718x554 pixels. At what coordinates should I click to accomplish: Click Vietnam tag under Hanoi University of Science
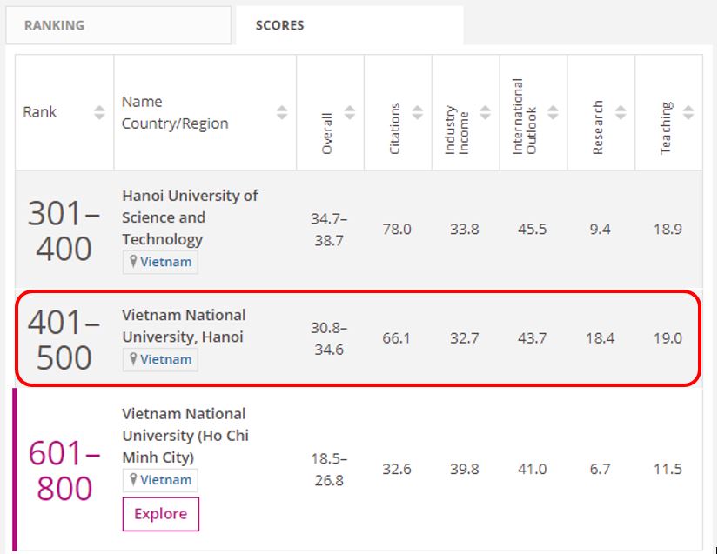pyautogui.click(x=160, y=262)
